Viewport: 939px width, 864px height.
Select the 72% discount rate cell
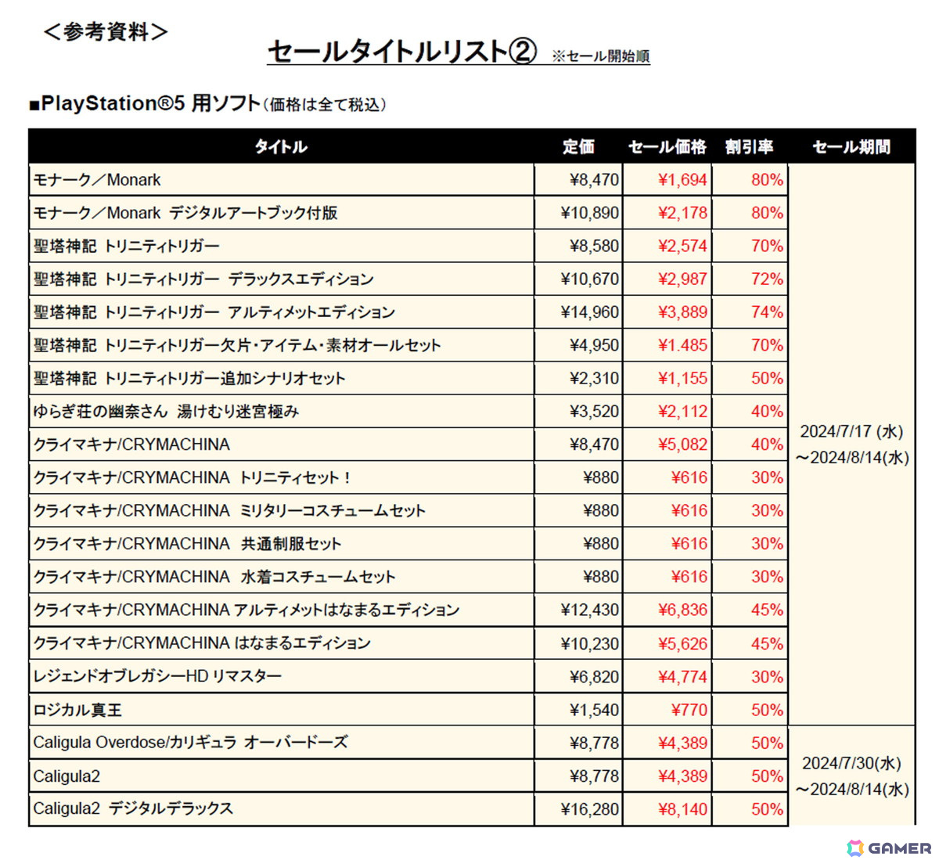click(767, 279)
